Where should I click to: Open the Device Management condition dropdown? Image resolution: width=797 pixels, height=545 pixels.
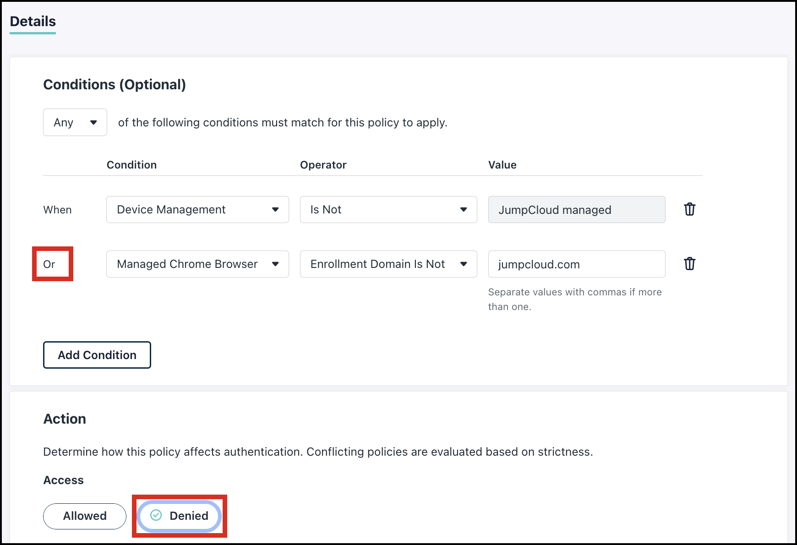[197, 209]
